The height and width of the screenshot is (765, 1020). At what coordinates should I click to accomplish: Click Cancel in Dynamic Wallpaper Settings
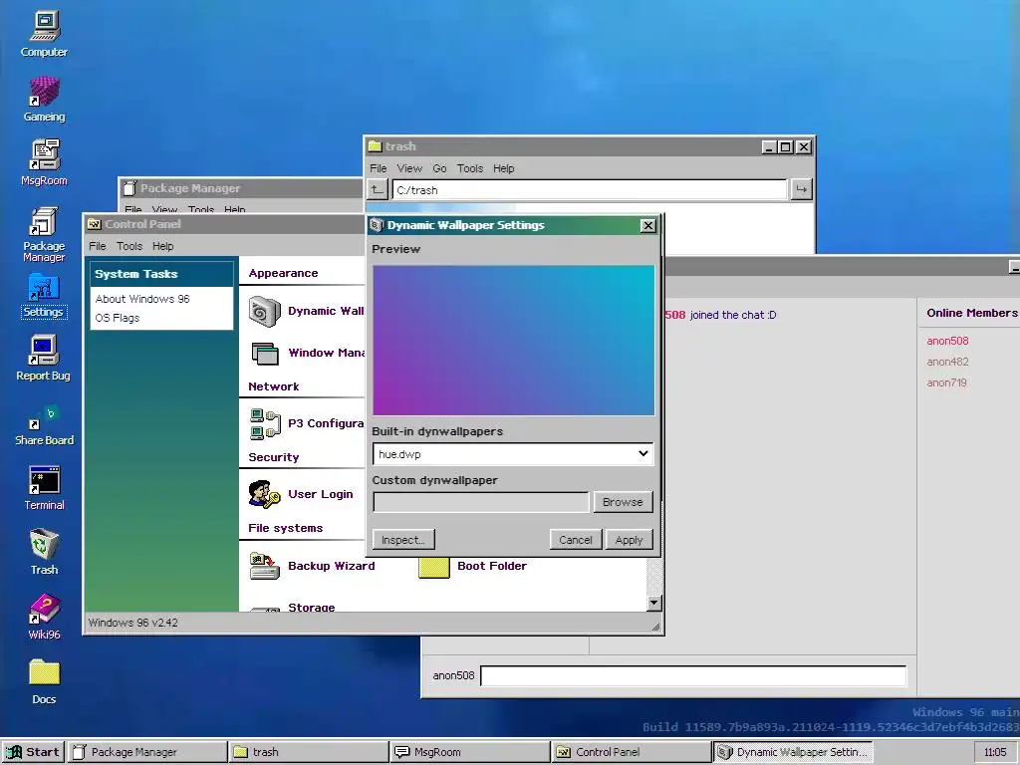tap(576, 540)
